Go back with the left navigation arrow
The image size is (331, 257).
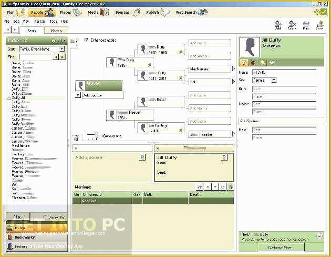point(8,29)
